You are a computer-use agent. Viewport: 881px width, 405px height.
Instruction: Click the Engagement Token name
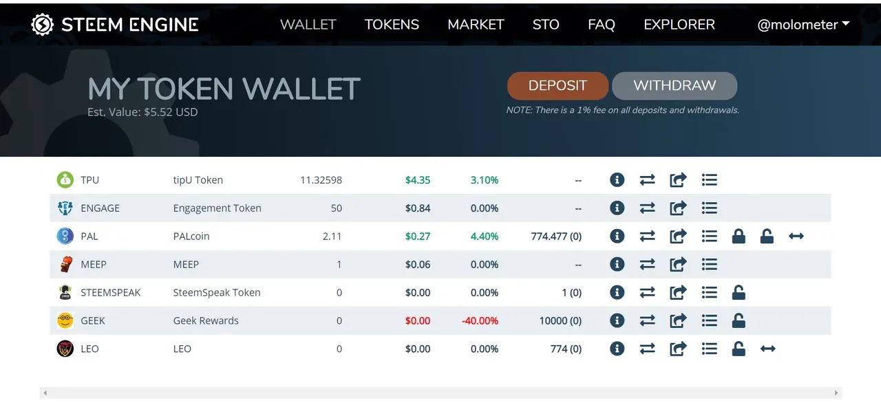[217, 208]
